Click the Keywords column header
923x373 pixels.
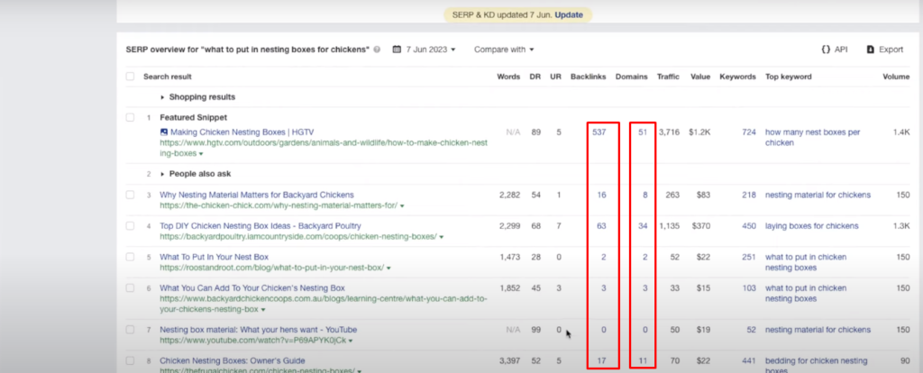click(737, 77)
